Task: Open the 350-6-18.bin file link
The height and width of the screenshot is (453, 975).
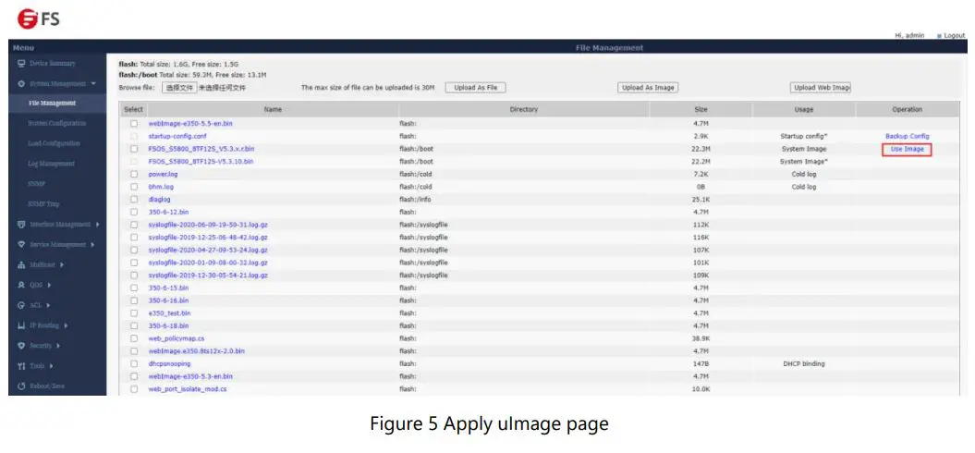Action: [x=168, y=325]
